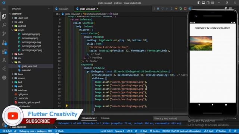This screenshot has height=134, width=239.
Task: Expand the ios folder
Action: 12,58
